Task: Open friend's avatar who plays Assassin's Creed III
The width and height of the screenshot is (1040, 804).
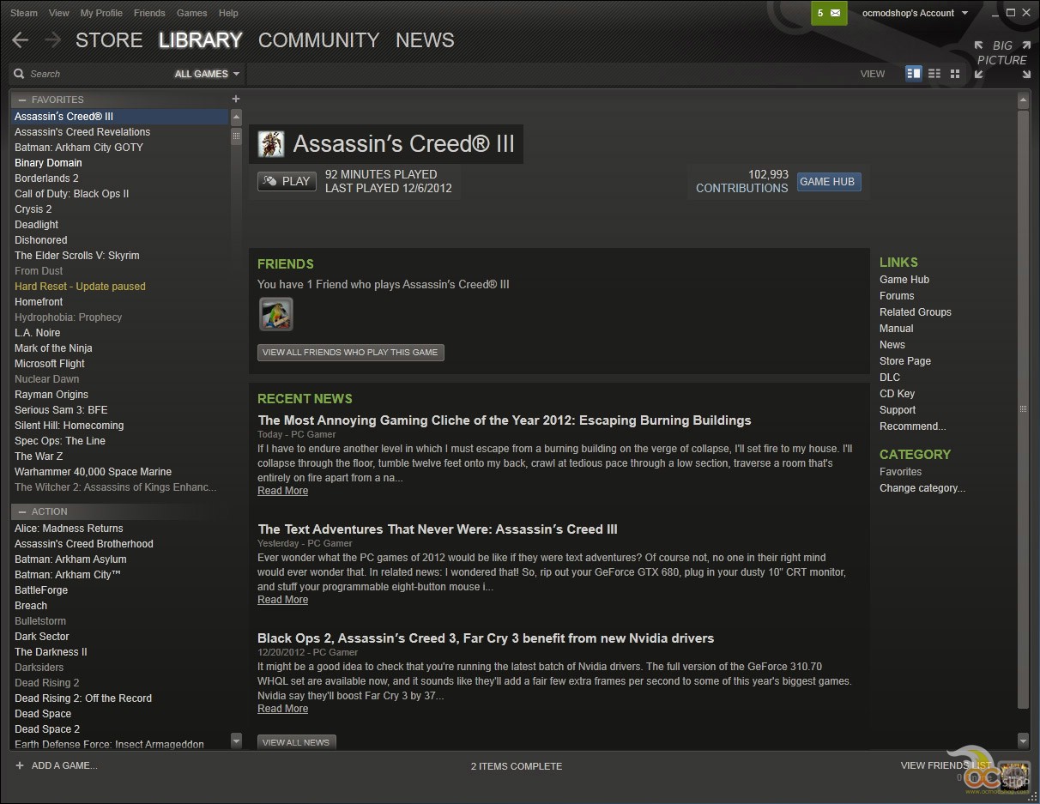Action: tap(276, 314)
